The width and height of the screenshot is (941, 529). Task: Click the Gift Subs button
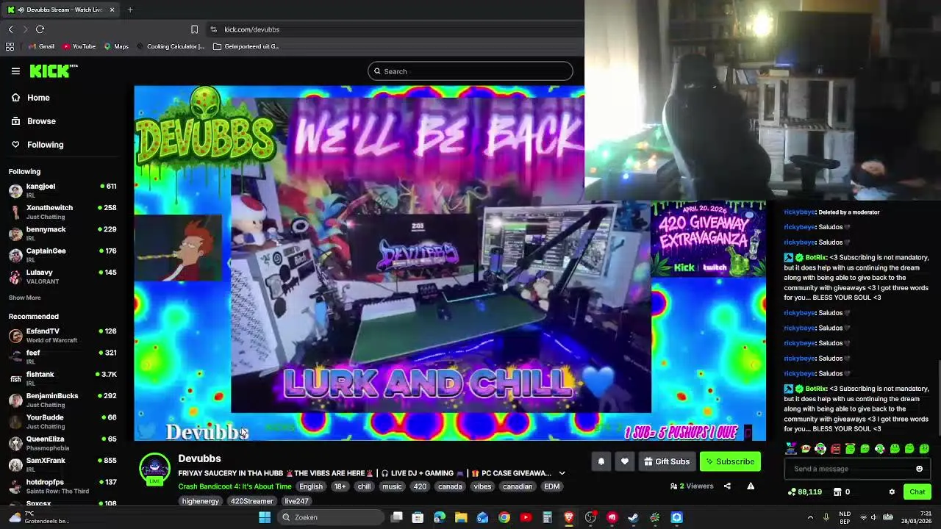click(667, 461)
